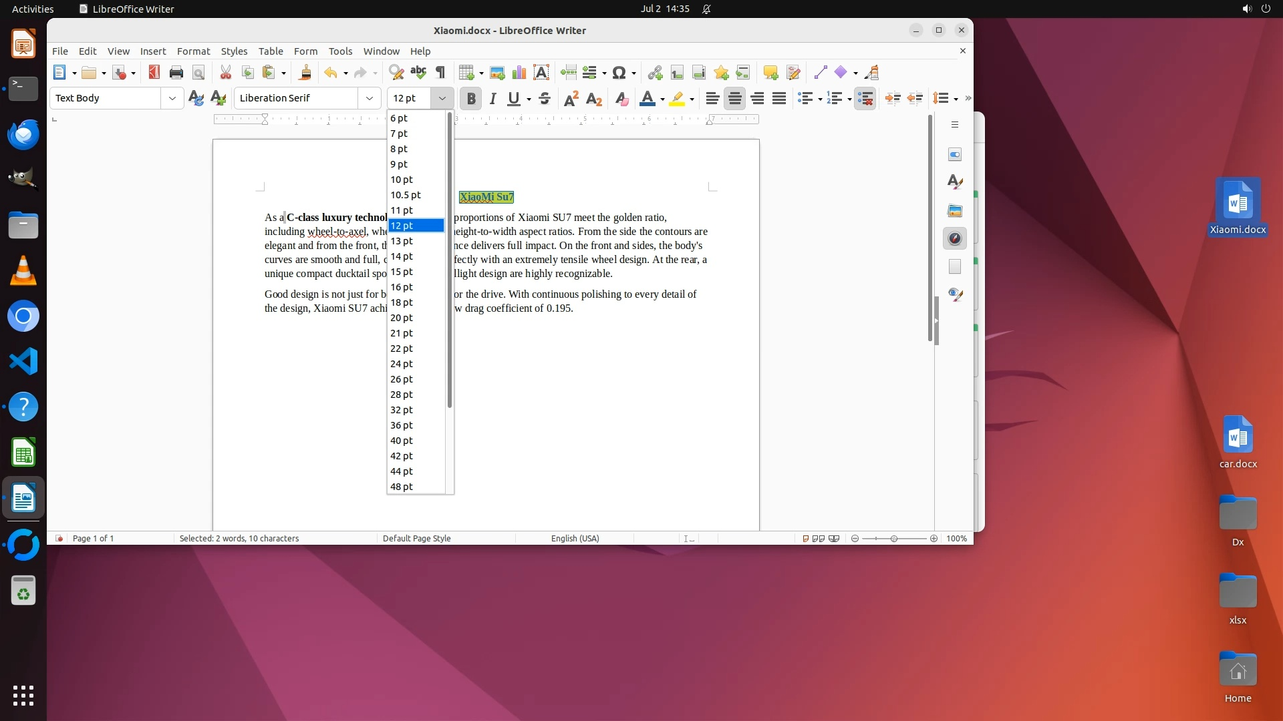The width and height of the screenshot is (1283, 721).
Task: Open the Format menu
Action: coord(193,51)
